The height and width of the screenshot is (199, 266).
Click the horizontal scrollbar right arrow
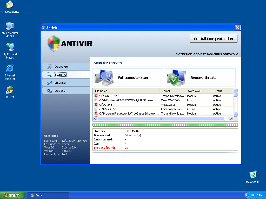tap(231, 119)
